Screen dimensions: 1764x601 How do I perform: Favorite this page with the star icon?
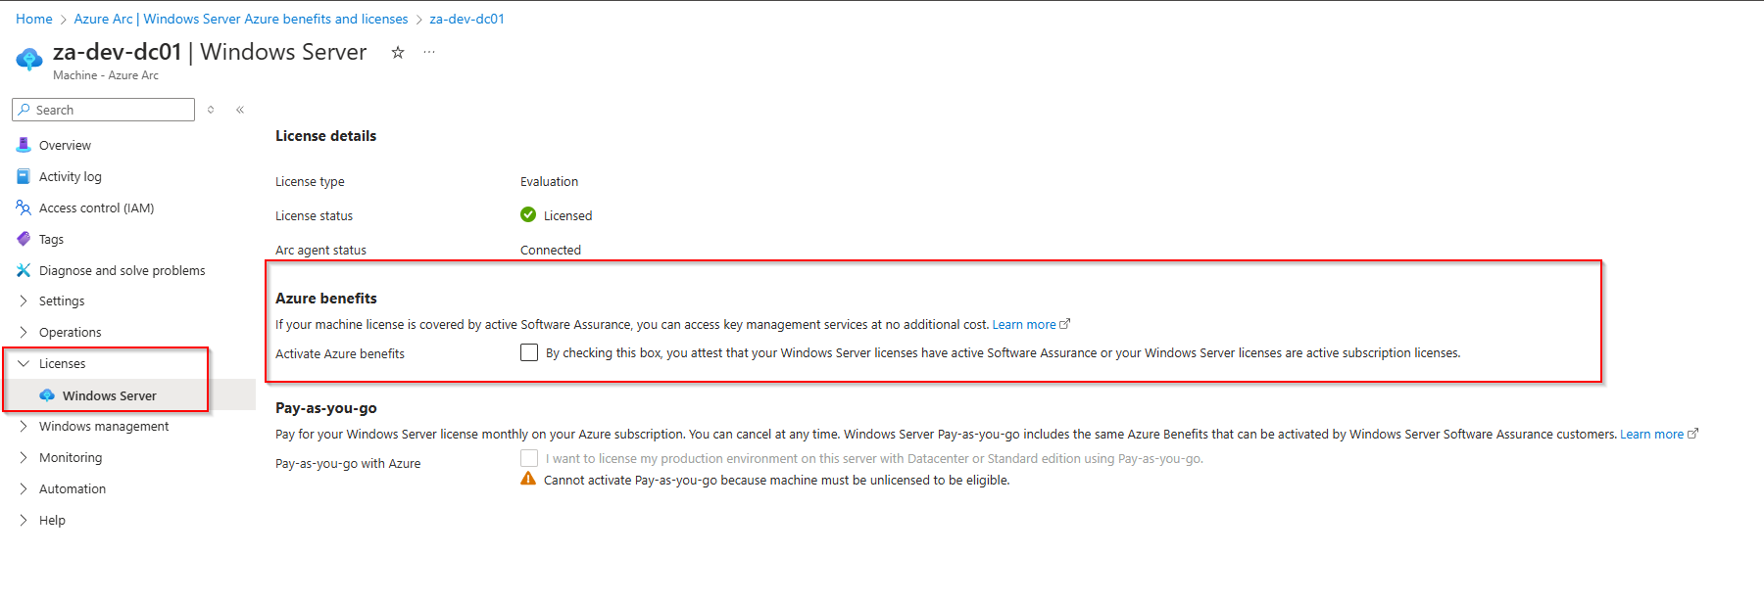(398, 53)
